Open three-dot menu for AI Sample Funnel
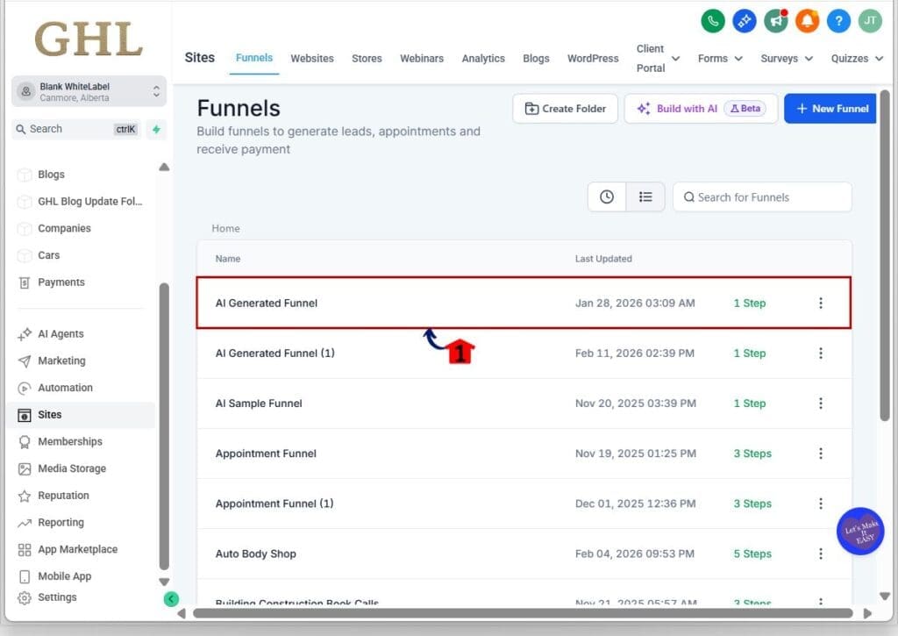 tap(821, 404)
